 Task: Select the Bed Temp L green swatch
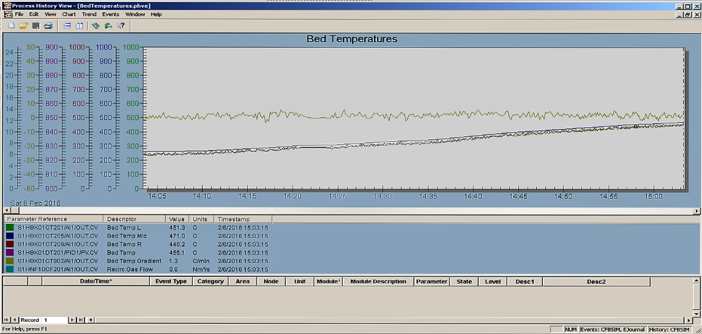[9, 228]
